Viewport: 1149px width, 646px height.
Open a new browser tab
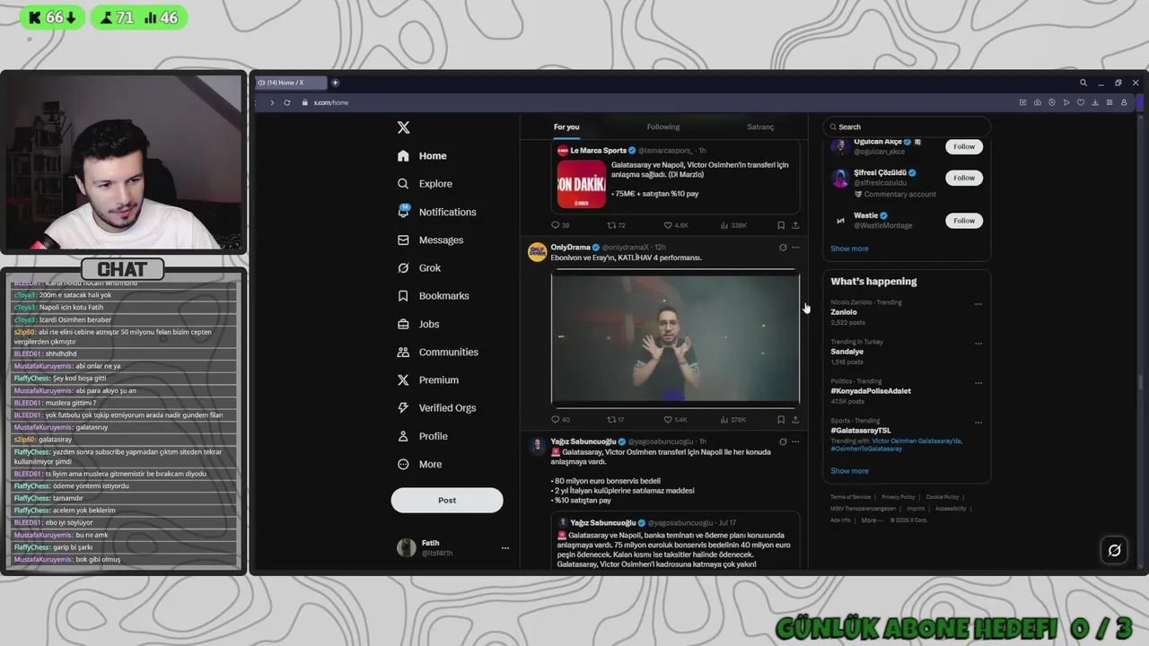click(x=335, y=83)
